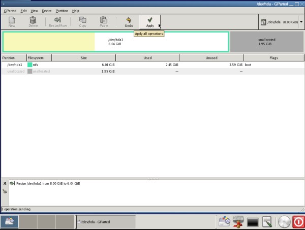305x230 pixels.
Task: Click the 3.59 GiB unused value
Action: 236,64
